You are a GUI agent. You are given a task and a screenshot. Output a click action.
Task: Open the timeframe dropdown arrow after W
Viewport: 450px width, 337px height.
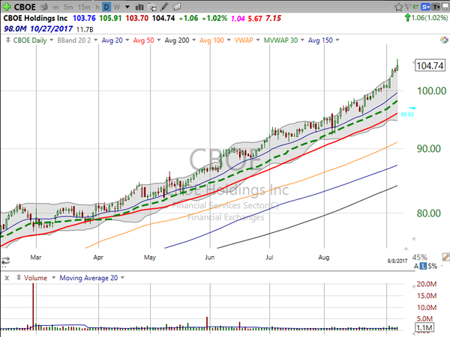coord(127,7)
